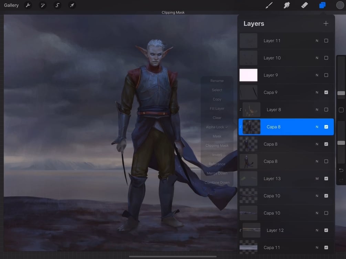Tap the blue highlighted Capa 8 name
The image size is (346, 259).
[x=273, y=127]
